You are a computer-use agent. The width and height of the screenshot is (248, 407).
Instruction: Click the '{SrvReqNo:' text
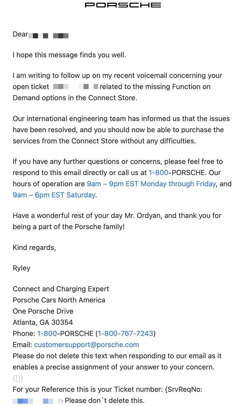[184, 389]
